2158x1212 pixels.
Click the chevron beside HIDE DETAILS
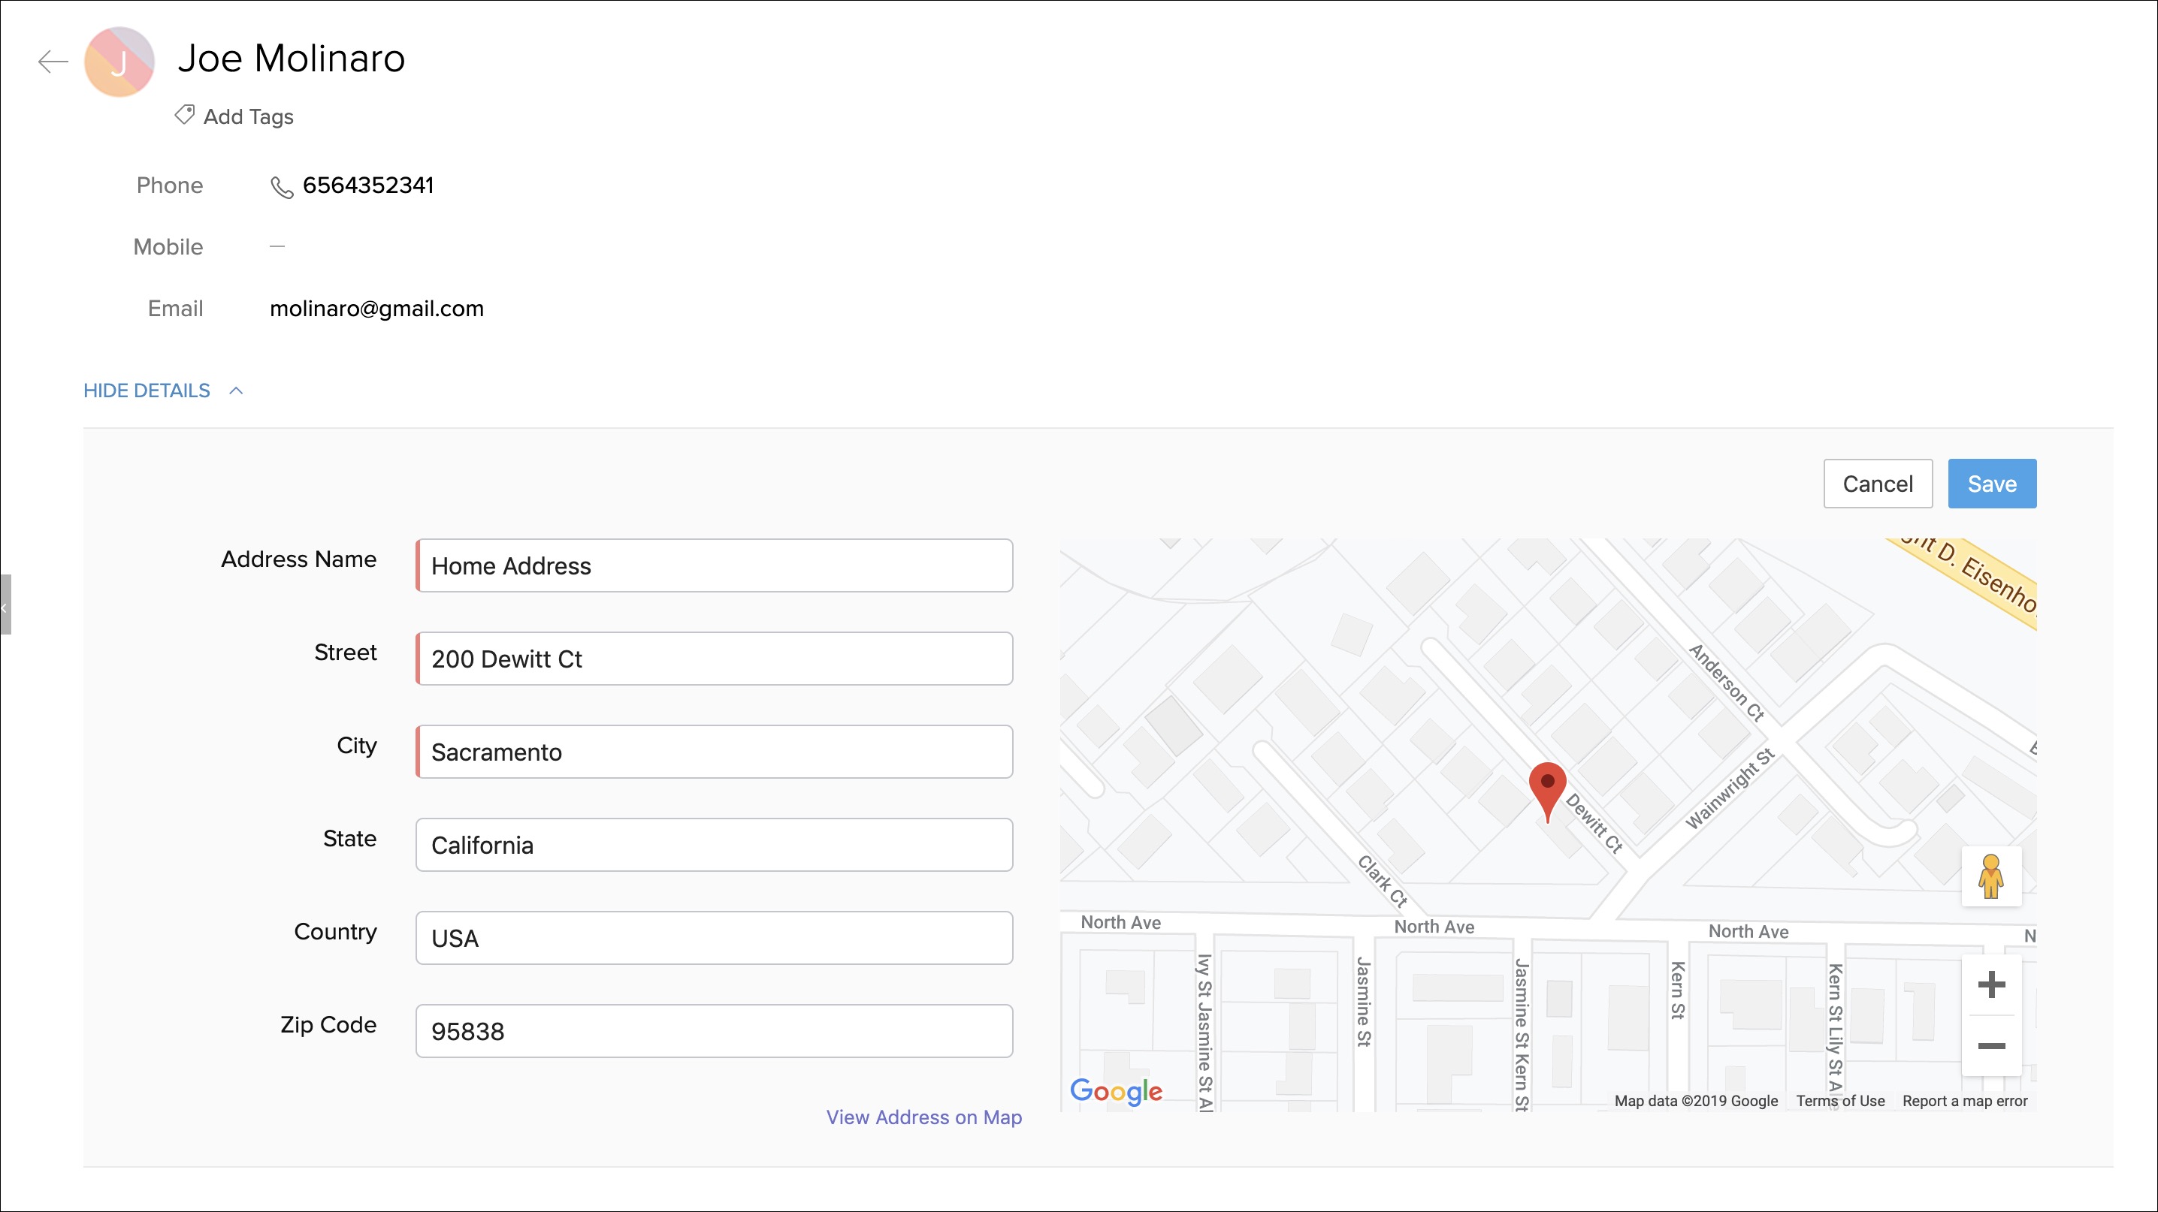click(236, 391)
